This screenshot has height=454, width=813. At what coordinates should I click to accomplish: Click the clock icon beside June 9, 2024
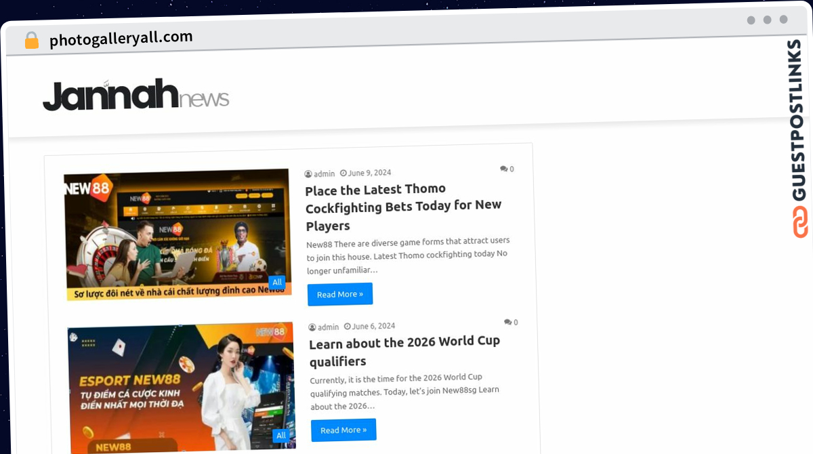pyautogui.click(x=343, y=173)
